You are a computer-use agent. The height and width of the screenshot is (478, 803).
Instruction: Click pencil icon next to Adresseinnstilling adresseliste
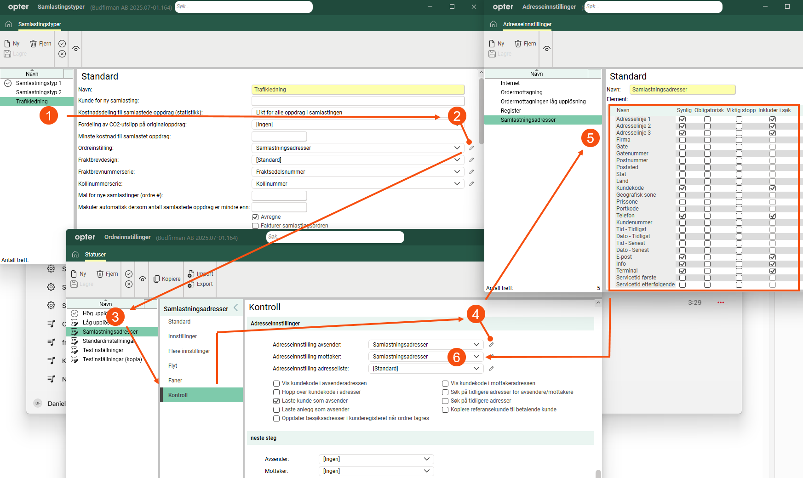(491, 369)
